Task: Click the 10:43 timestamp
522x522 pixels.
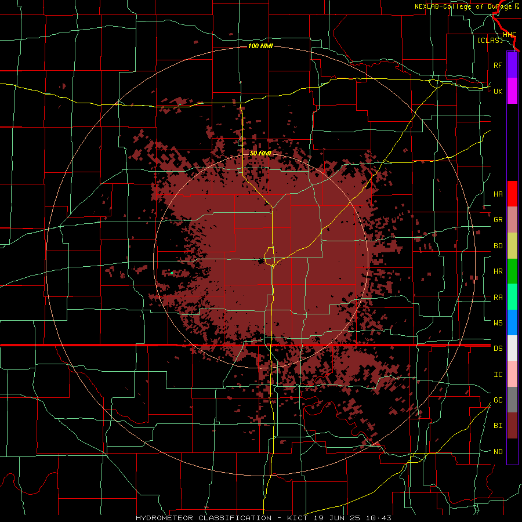Action: [379, 518]
